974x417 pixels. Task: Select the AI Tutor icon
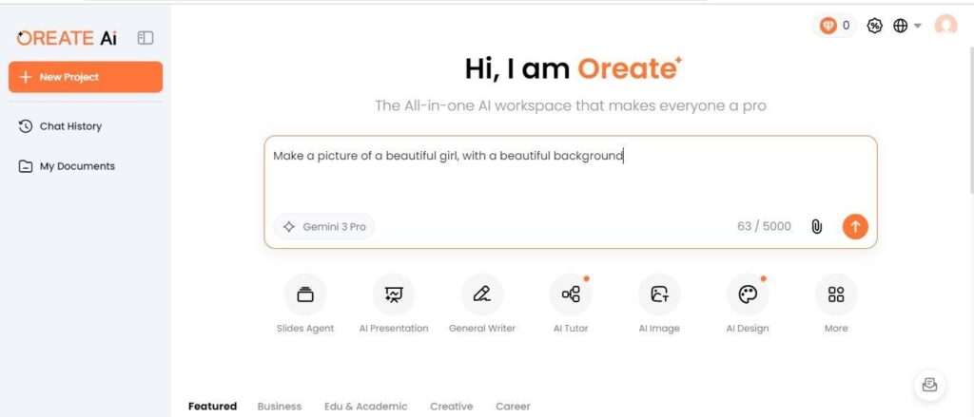point(571,294)
